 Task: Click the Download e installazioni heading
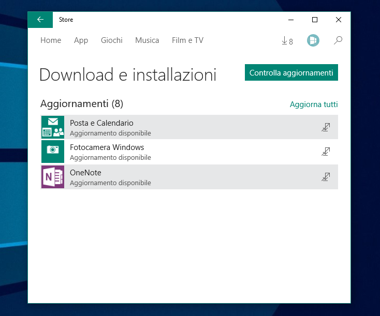pos(128,74)
